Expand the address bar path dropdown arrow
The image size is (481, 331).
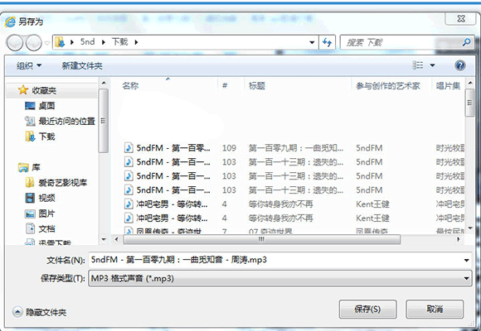tap(312, 42)
